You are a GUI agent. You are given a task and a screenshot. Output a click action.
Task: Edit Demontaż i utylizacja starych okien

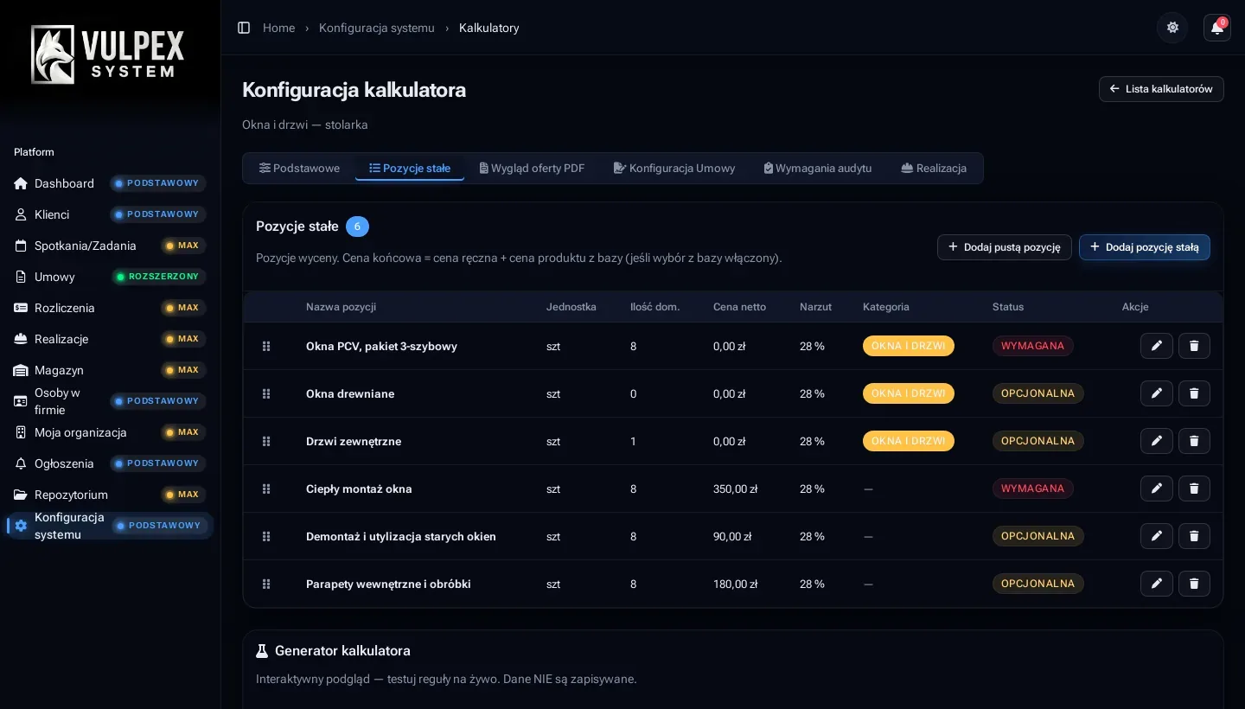1157,536
